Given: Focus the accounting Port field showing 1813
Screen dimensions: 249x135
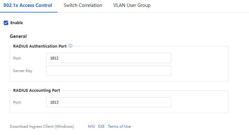Looking at the screenshot, I should (108, 102).
